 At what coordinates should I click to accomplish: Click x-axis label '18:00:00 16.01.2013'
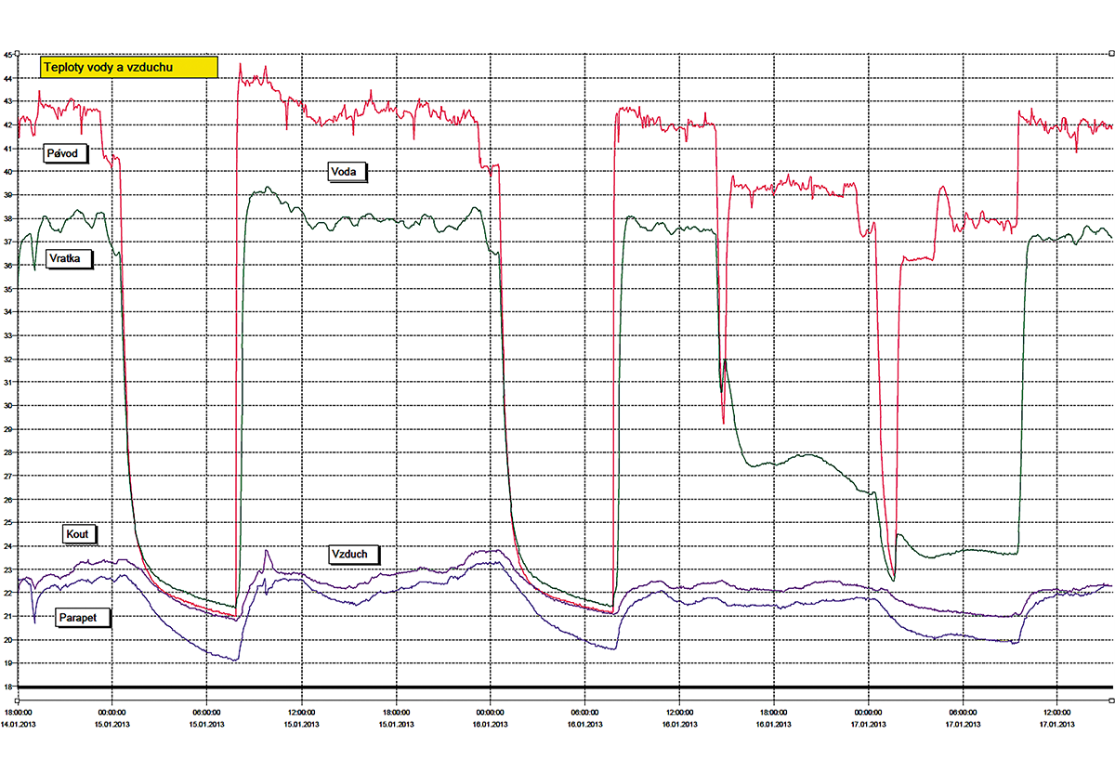point(773,716)
